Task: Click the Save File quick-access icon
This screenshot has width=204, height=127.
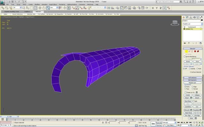Action: 12,2
